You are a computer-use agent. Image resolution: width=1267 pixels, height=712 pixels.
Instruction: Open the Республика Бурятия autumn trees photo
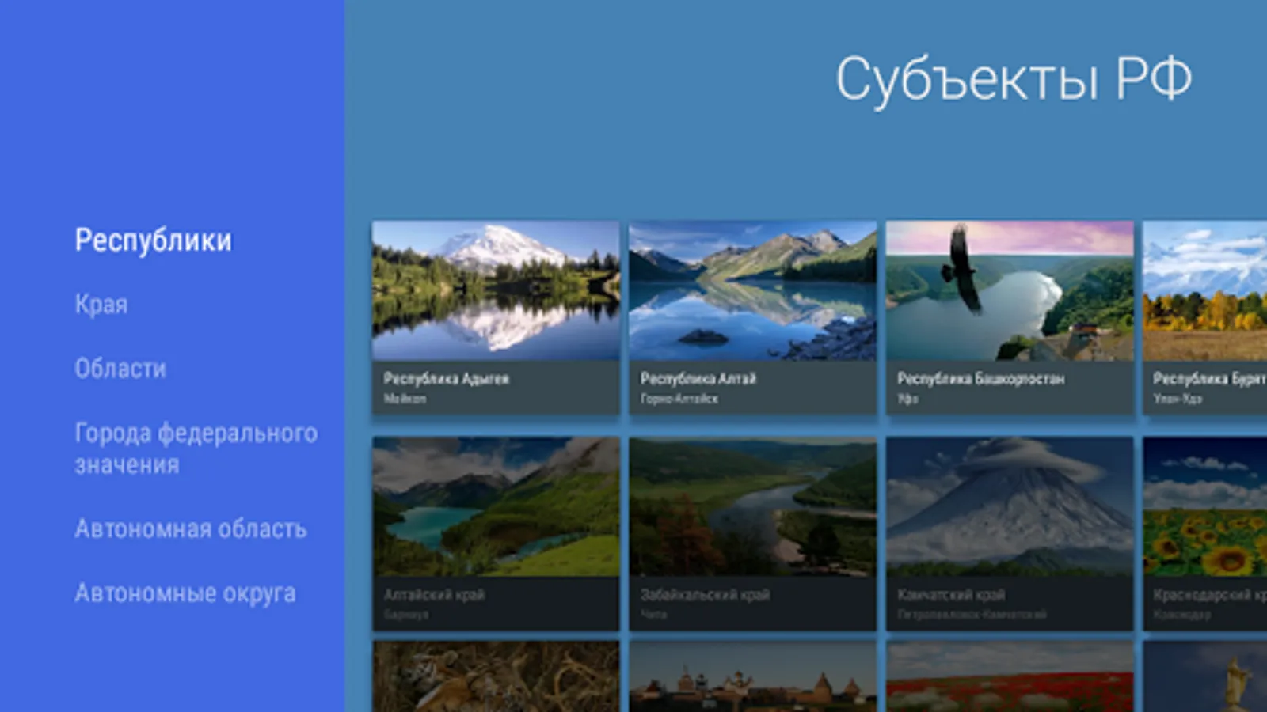click(1205, 290)
